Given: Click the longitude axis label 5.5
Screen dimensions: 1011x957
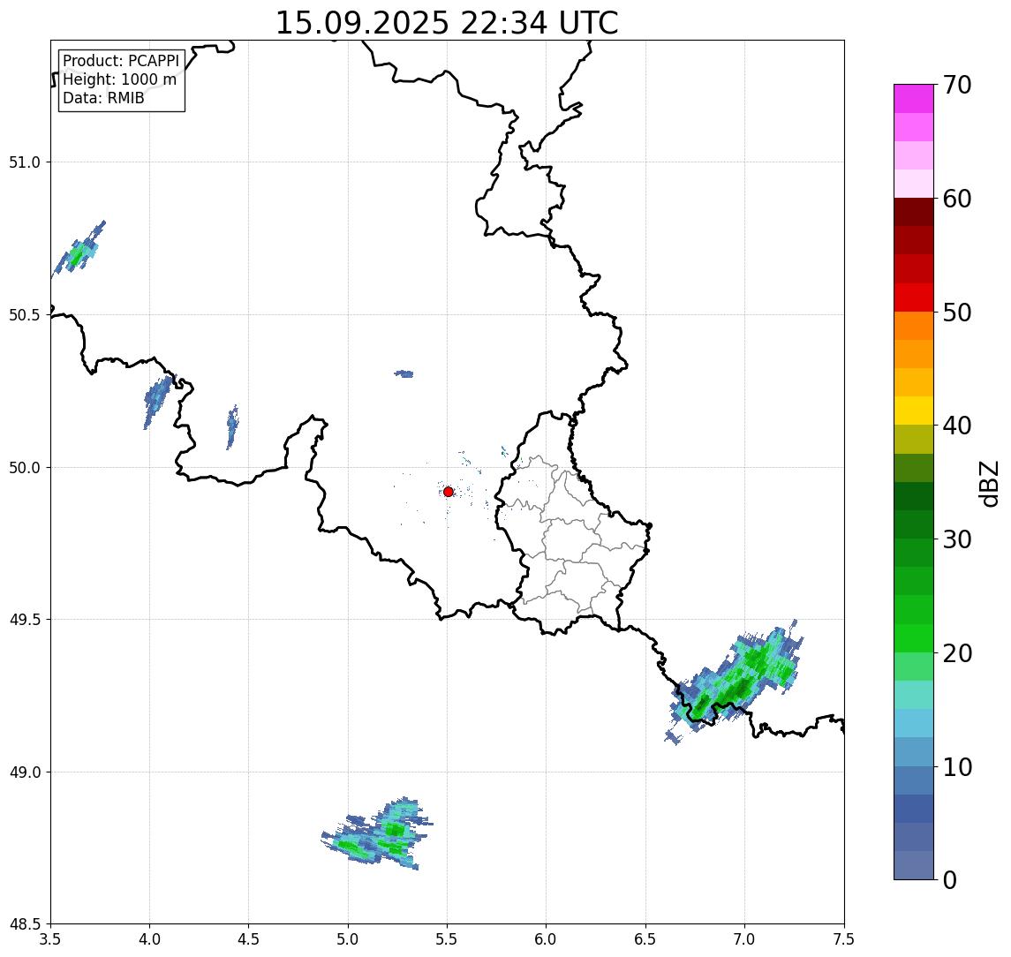Looking at the screenshot, I should [x=447, y=939].
